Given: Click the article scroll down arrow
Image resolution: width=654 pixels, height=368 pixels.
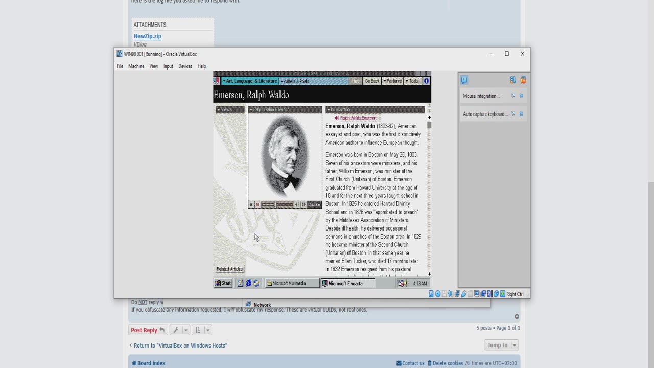Looking at the screenshot, I should pyautogui.click(x=429, y=274).
